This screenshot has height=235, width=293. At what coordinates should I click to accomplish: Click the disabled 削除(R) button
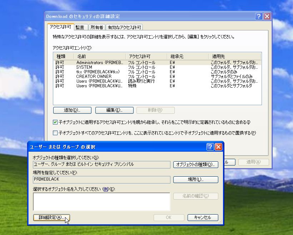pos(155,110)
